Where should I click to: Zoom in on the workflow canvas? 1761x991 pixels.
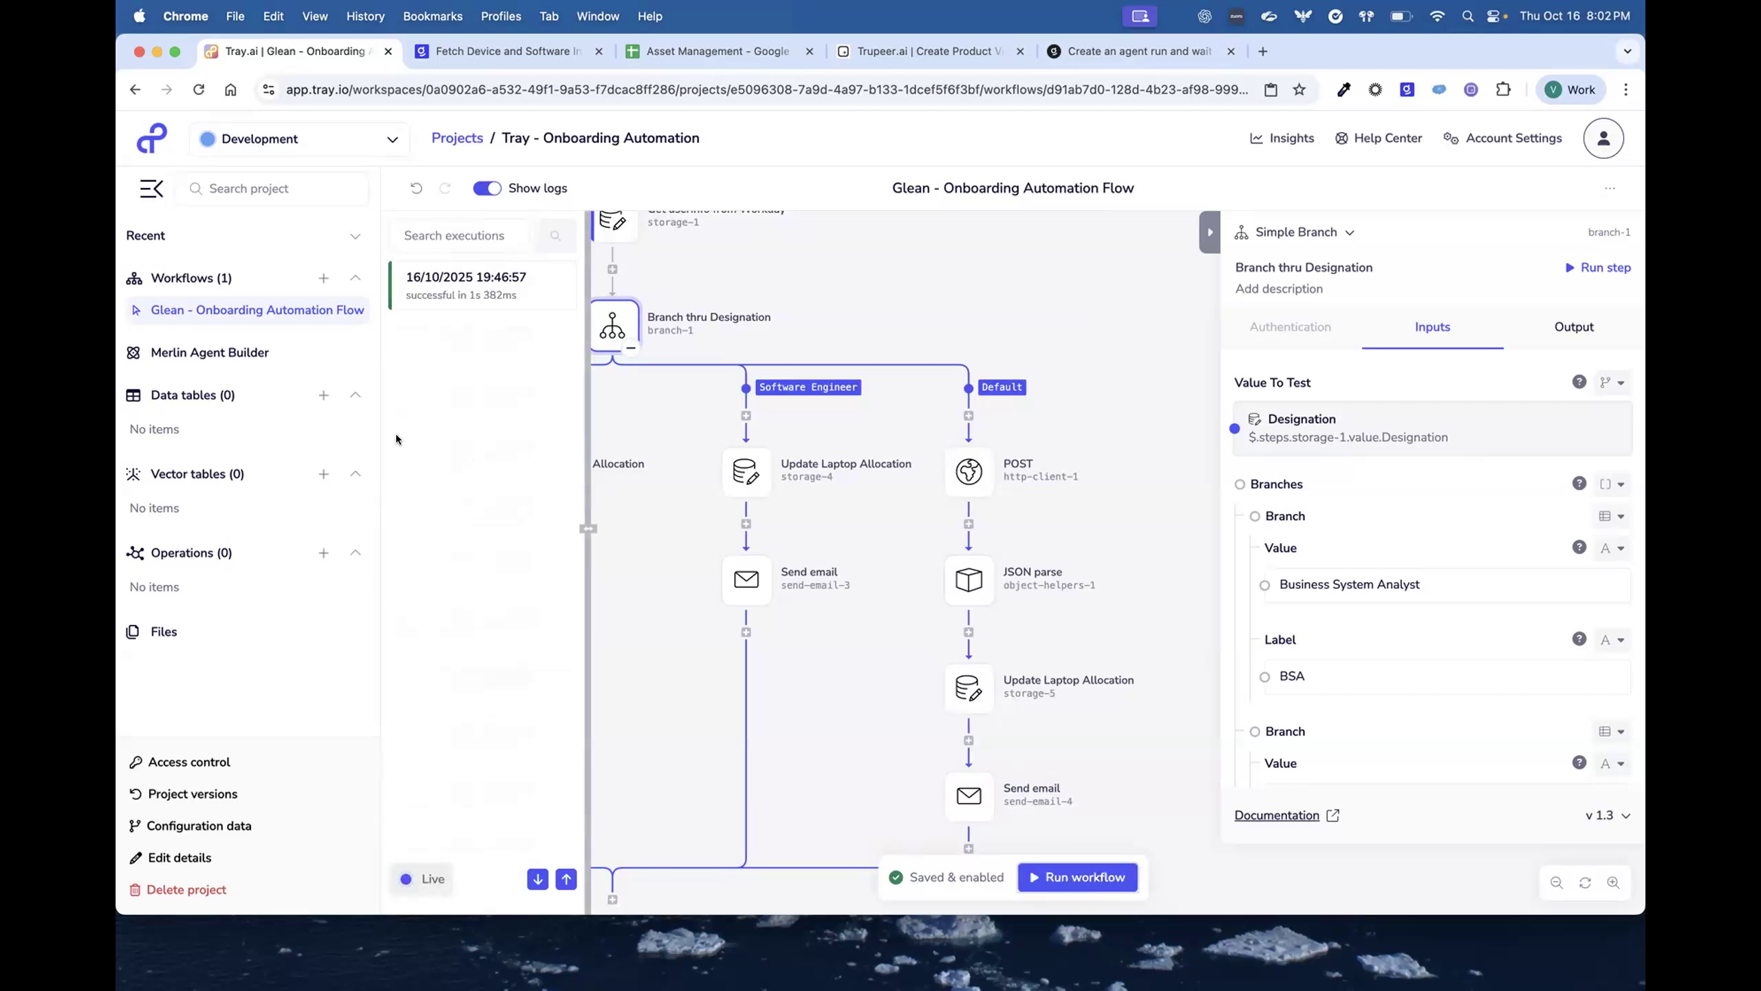point(1614,883)
